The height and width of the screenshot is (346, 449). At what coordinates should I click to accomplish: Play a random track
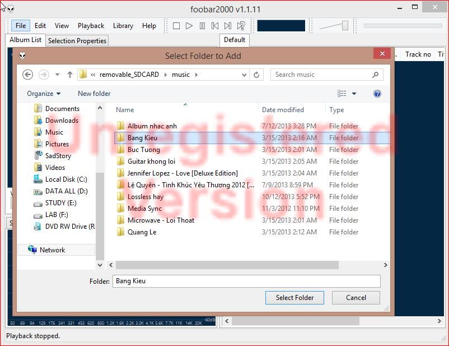pos(241,26)
